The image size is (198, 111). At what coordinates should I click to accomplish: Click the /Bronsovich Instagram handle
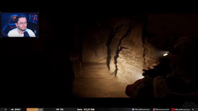162,109
